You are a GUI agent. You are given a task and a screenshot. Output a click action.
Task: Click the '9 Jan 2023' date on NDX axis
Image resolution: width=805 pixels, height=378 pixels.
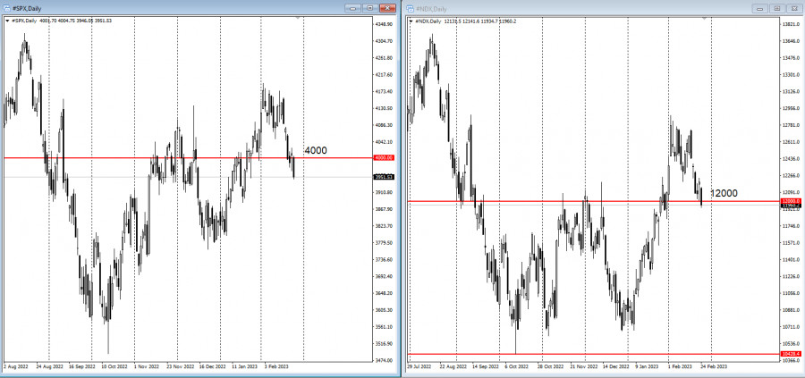point(647,367)
